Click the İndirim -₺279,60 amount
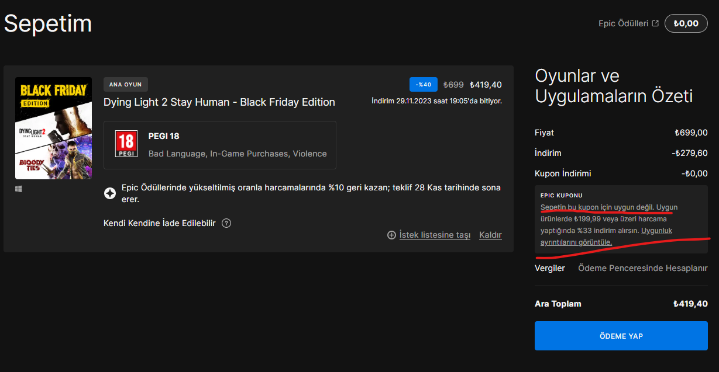This screenshot has height=372, width=719. (x=690, y=153)
